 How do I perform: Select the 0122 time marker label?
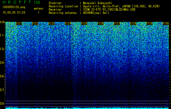[x=35, y=23]
